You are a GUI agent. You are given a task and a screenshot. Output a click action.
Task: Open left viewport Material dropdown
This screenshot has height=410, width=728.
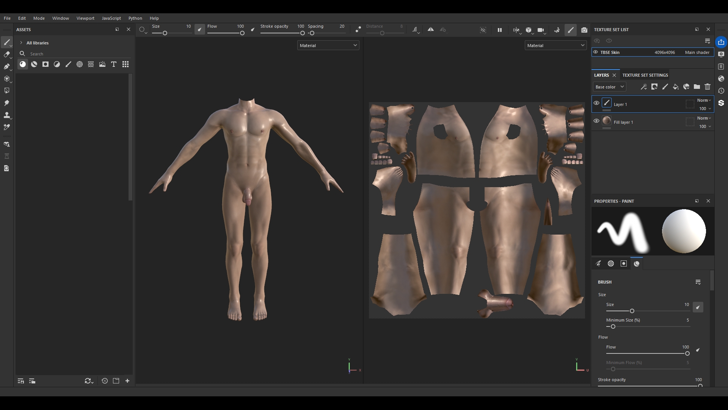point(328,46)
